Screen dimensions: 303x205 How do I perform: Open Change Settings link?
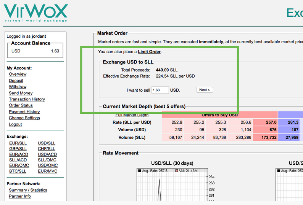[x=24, y=118]
